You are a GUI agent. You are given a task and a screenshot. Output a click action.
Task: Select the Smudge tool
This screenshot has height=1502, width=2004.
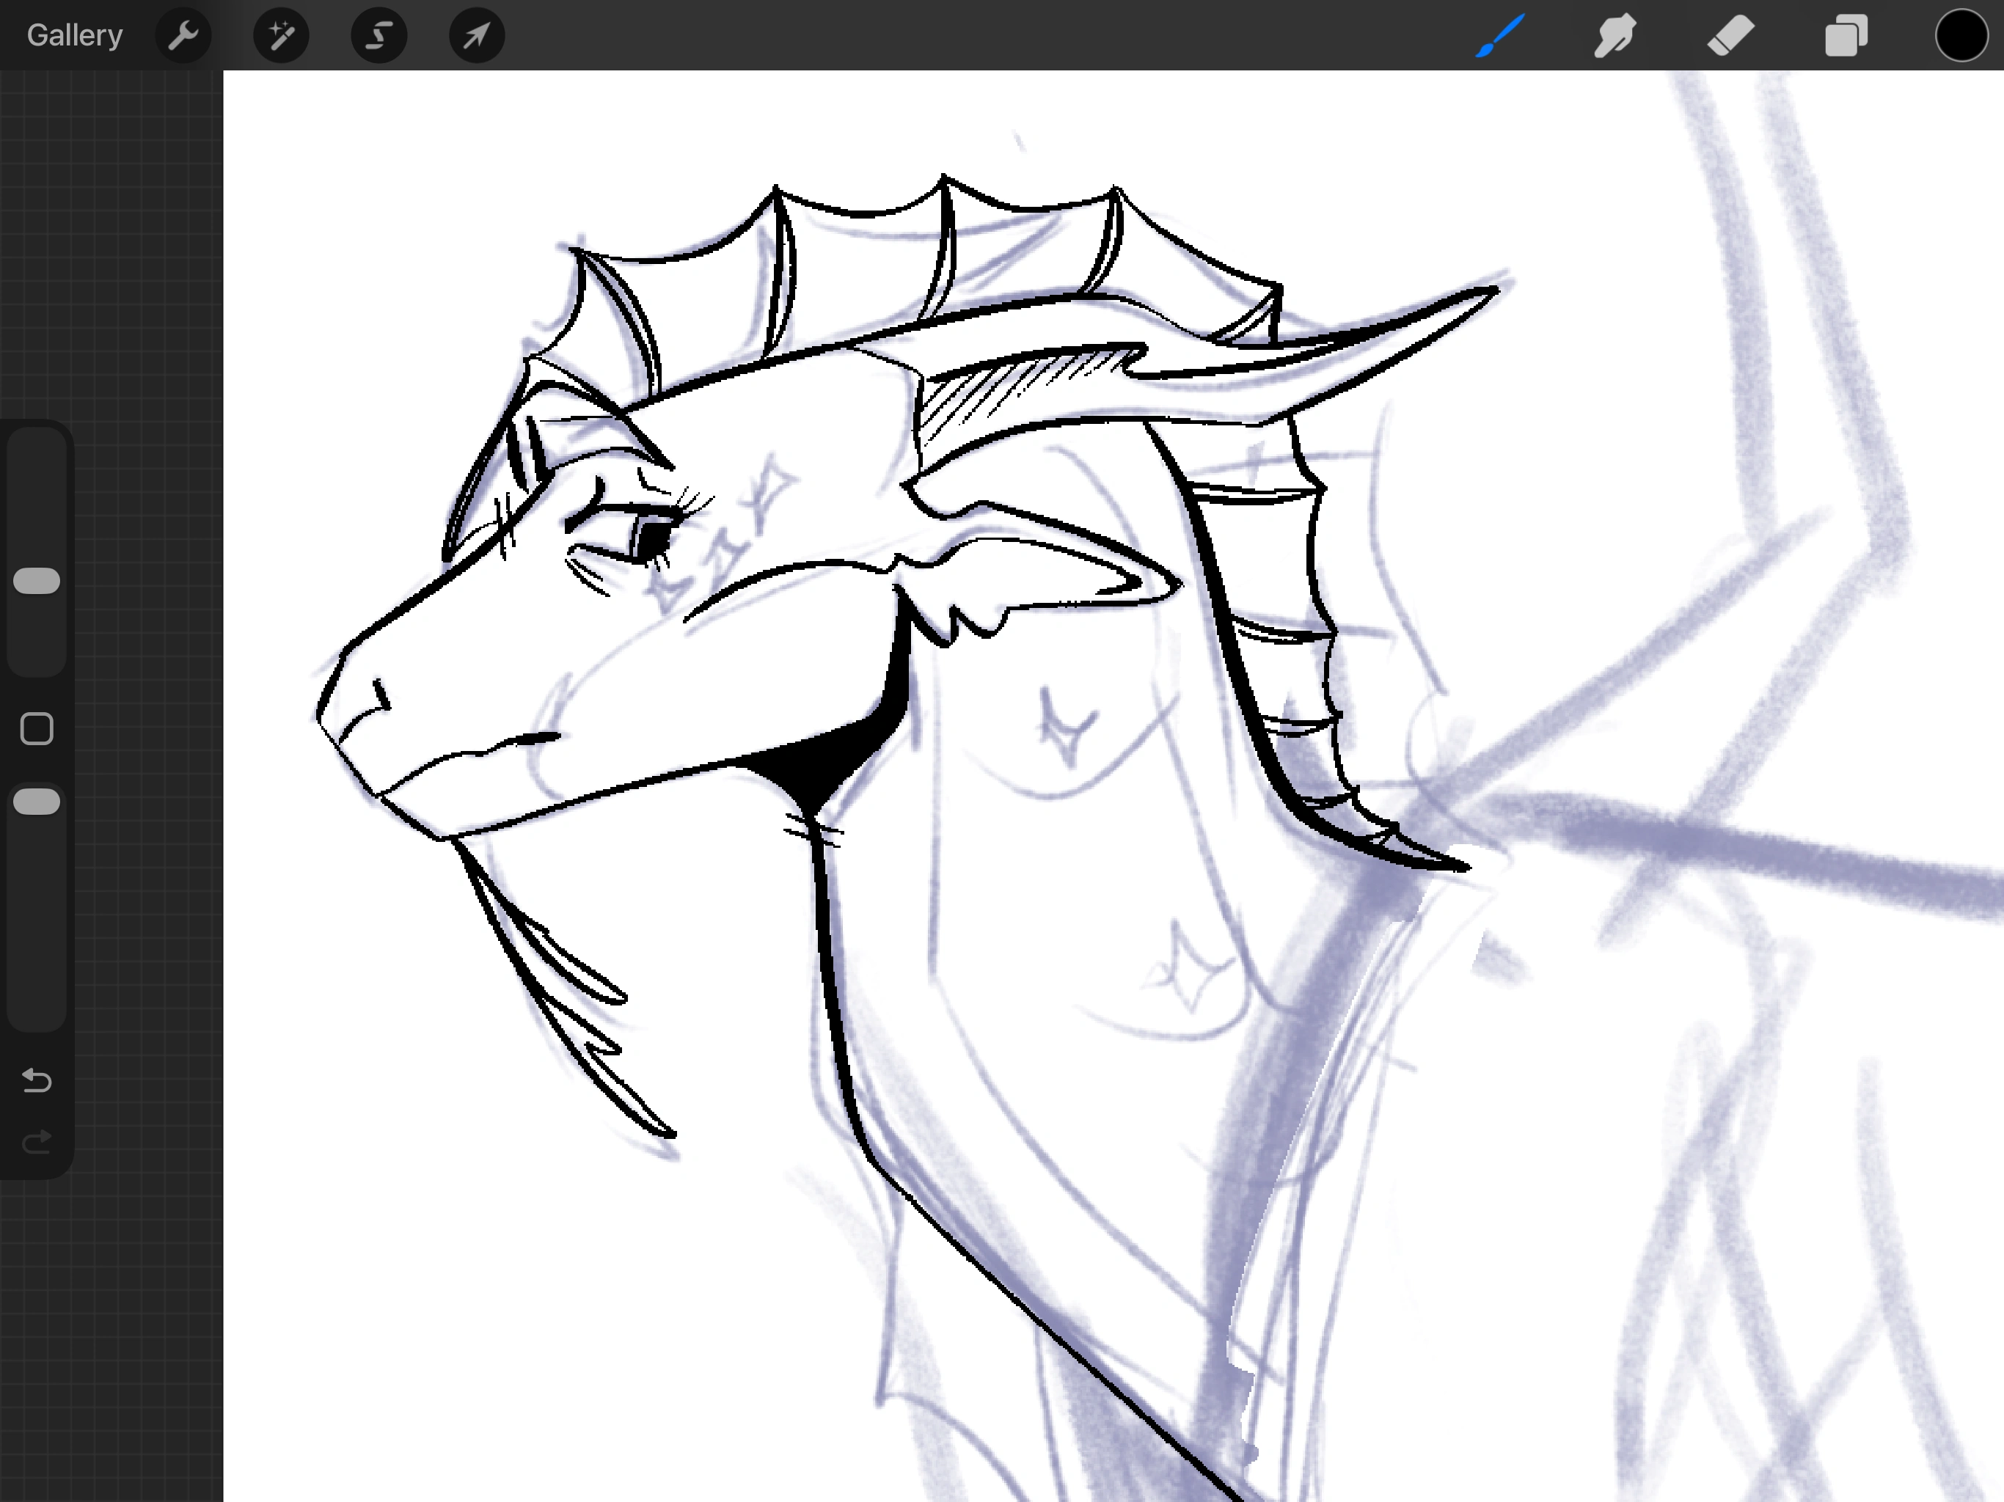click(1614, 36)
